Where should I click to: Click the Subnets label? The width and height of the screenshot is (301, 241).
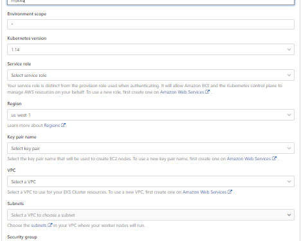[15, 204]
